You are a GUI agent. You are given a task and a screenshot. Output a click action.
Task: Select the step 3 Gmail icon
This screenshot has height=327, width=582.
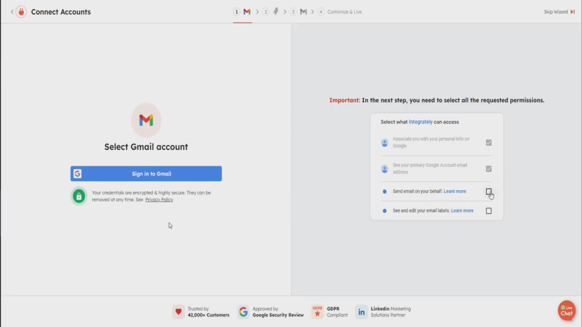click(303, 12)
